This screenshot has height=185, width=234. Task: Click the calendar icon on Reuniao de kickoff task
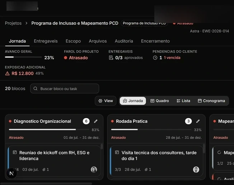tap(15, 152)
